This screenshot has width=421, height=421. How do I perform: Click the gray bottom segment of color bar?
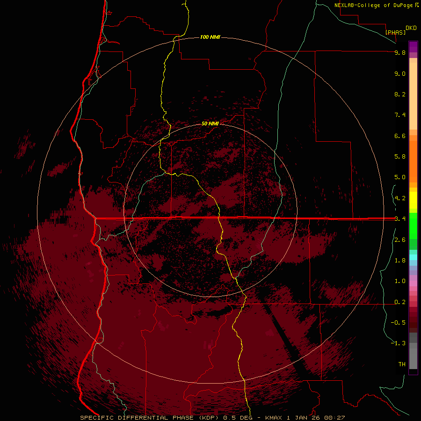[x=413, y=356]
